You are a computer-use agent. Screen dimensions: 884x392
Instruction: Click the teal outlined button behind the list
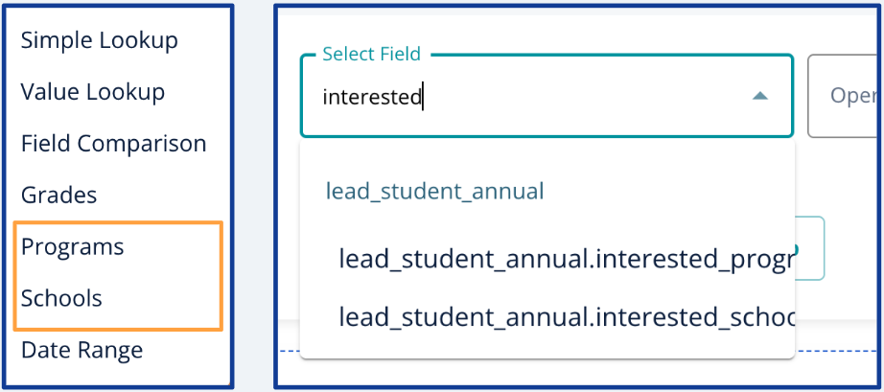coord(810,248)
